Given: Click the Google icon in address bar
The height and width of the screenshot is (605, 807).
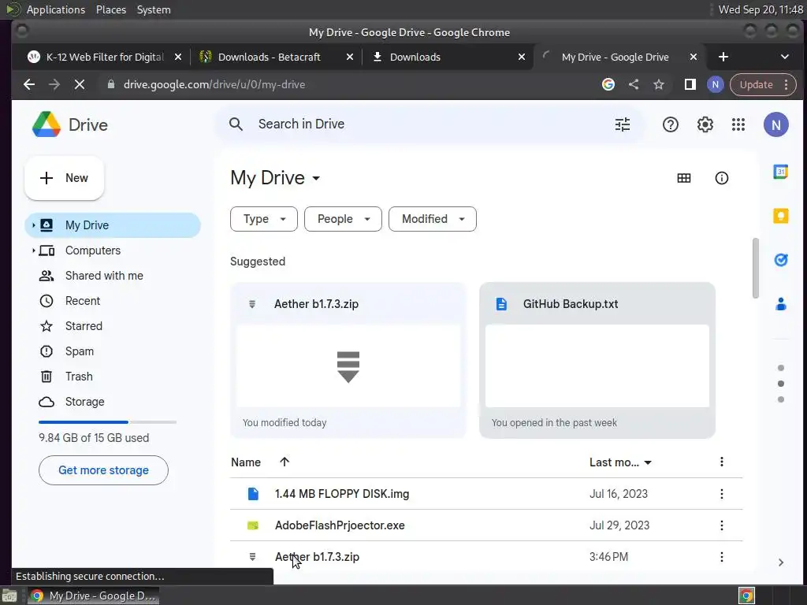Looking at the screenshot, I should tap(608, 84).
